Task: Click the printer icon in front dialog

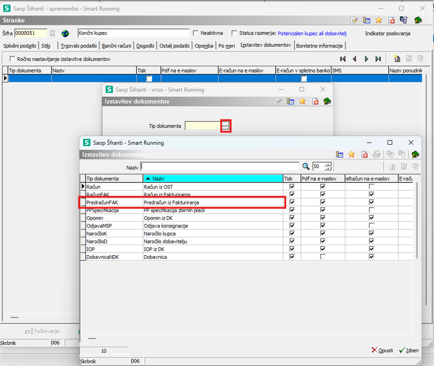Action: [376, 154]
